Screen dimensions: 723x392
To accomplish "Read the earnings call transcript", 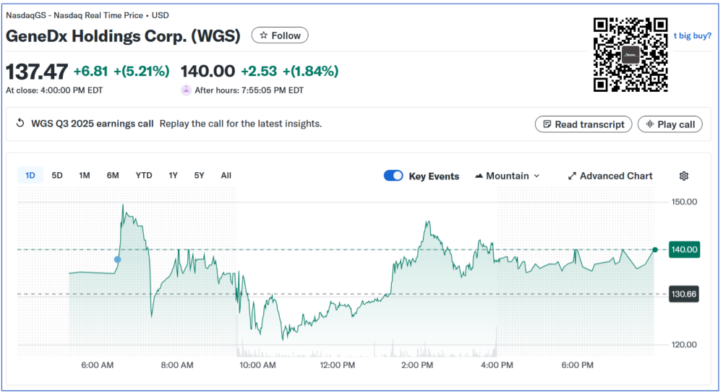I will point(583,124).
